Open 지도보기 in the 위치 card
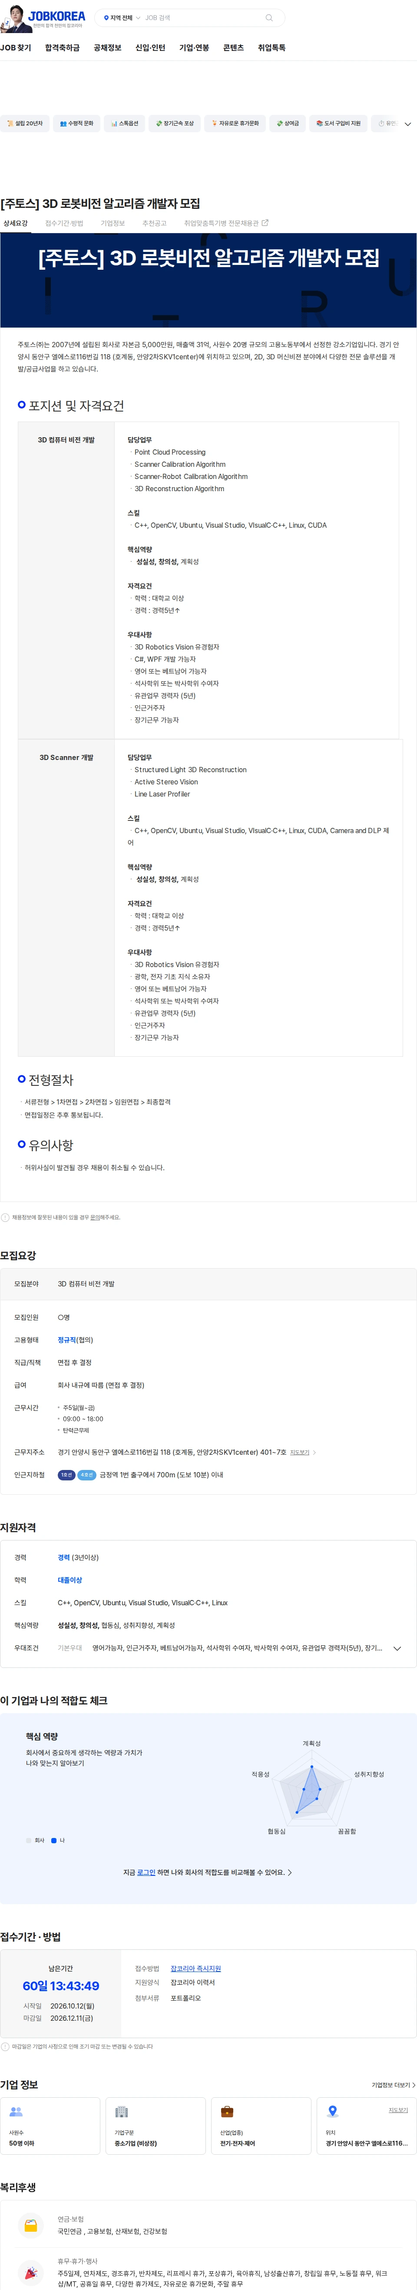Screen dimensions: 417x2290 [398, 2109]
